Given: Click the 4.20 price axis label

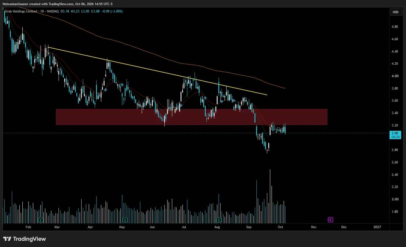Looking at the screenshot, I should (x=394, y=64).
